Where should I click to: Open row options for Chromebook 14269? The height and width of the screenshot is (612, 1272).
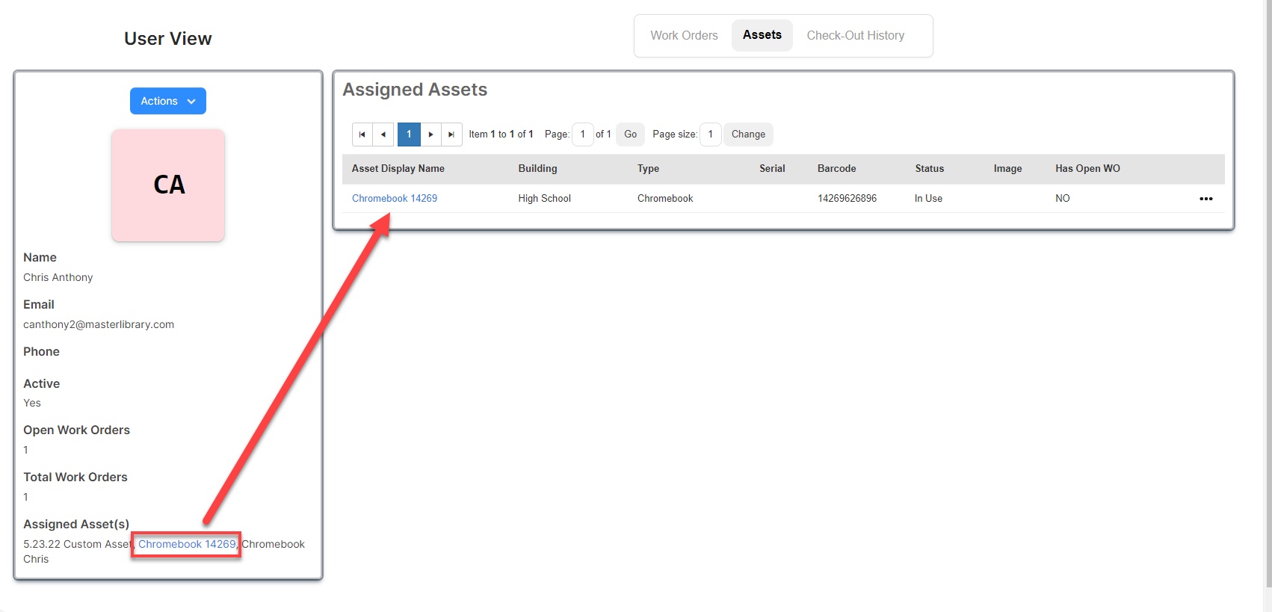pyautogui.click(x=1205, y=199)
